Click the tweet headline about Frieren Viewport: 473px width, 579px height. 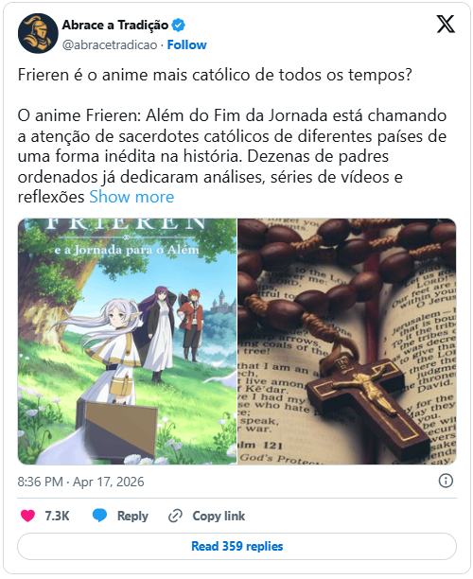point(215,75)
